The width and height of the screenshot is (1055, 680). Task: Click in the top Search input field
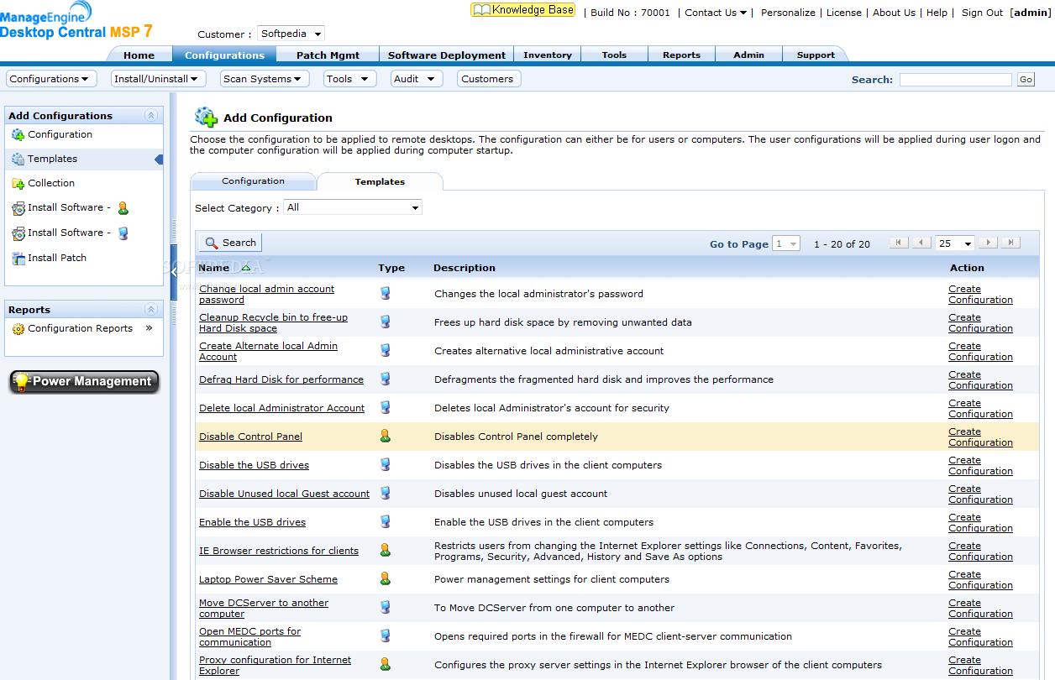coord(955,80)
